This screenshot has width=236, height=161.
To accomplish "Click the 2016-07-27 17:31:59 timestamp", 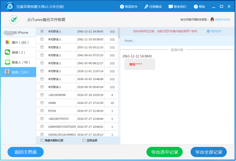I will (90, 103).
